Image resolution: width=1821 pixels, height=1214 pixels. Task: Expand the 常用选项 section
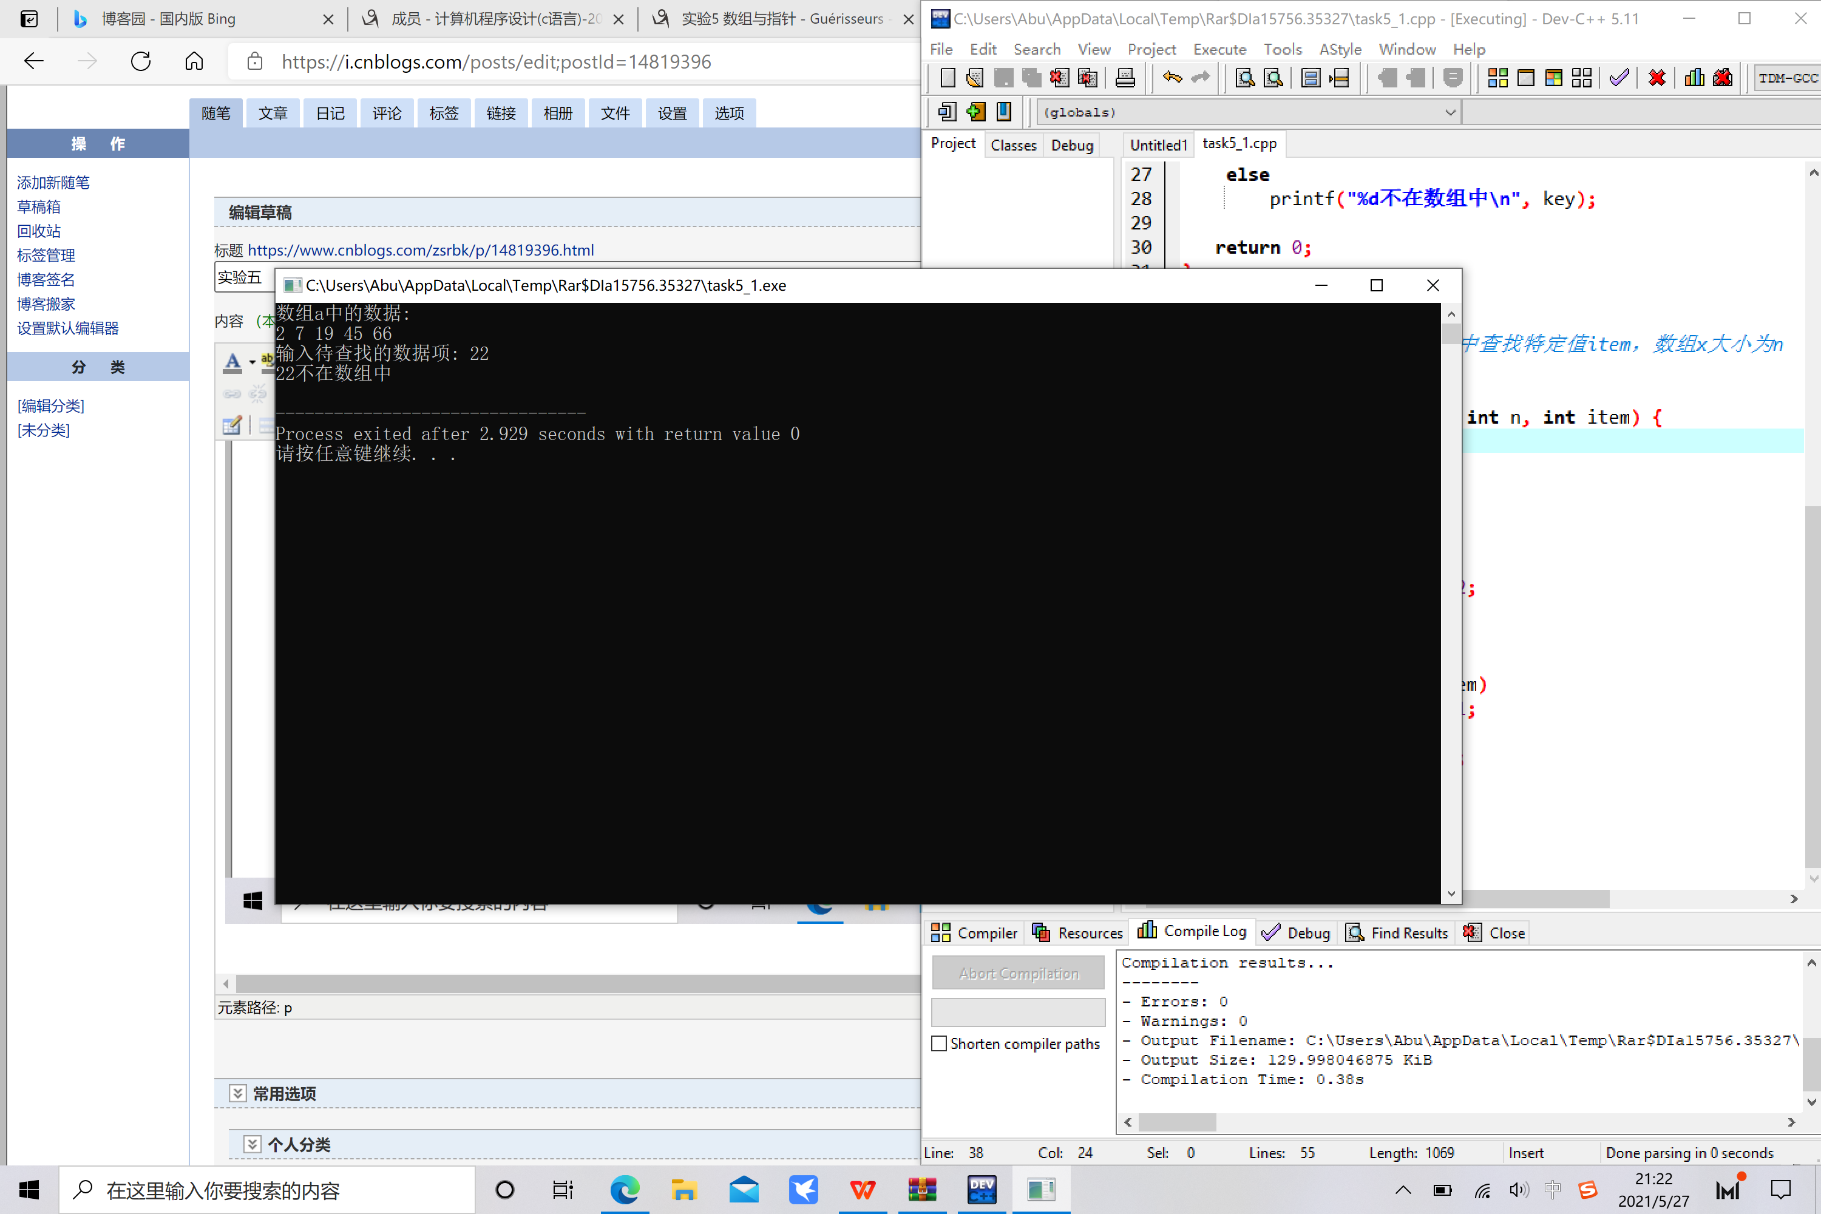click(x=238, y=1093)
